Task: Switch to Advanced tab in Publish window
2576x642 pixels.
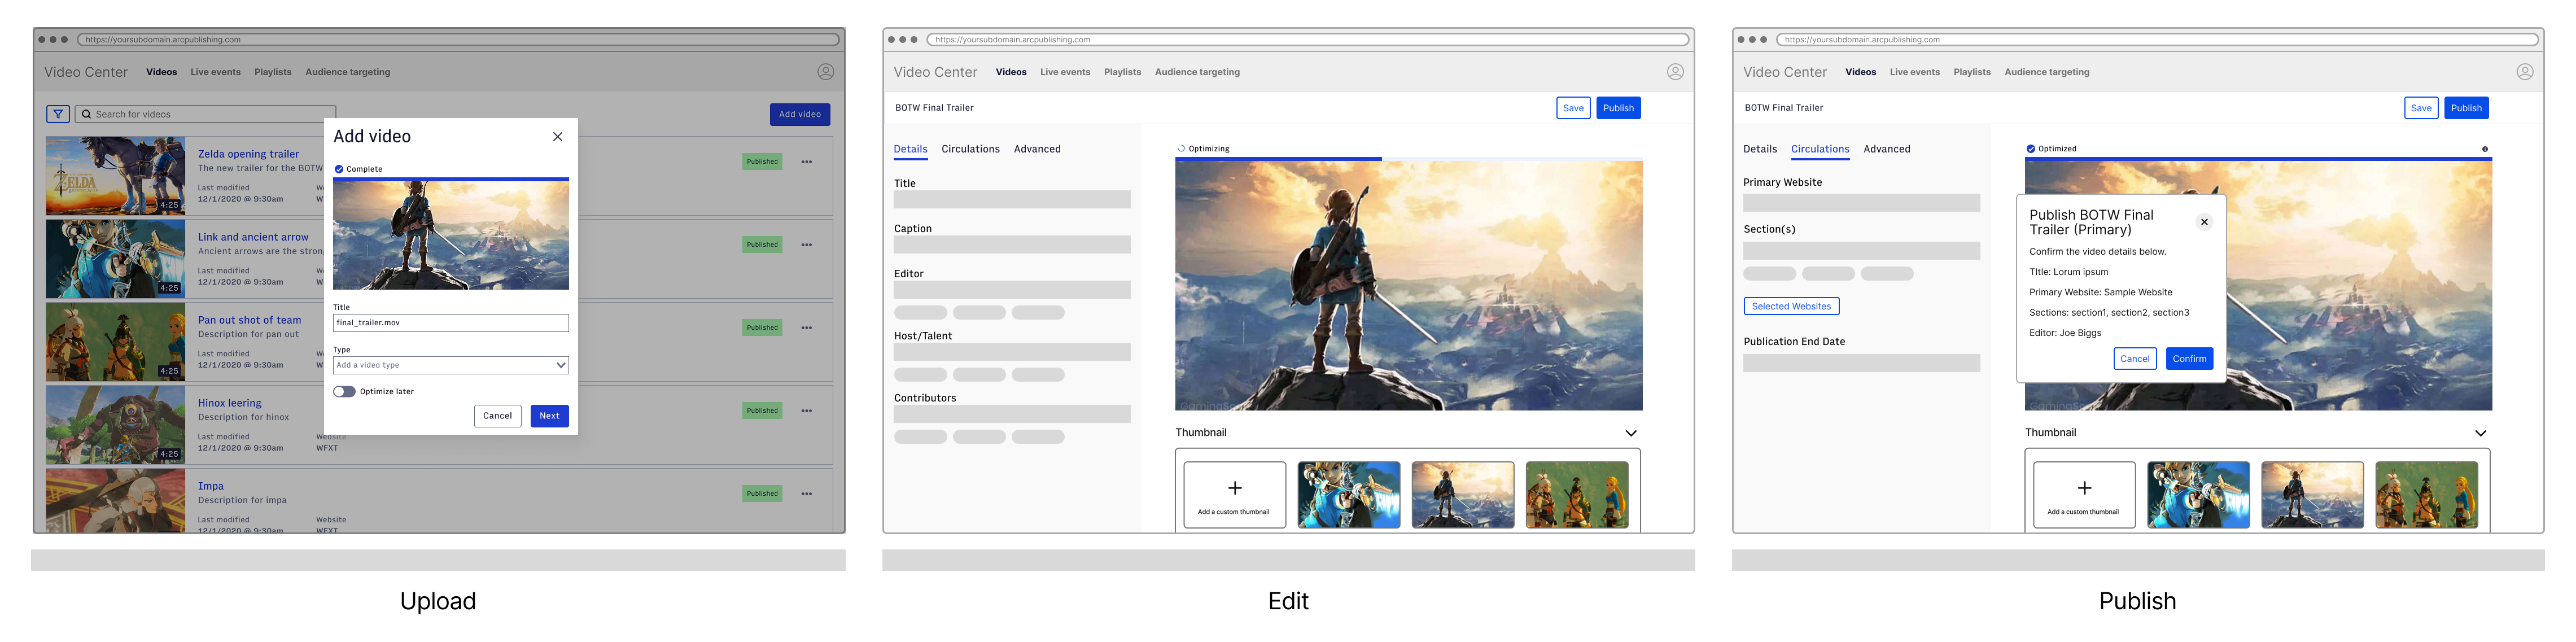Action: (x=1887, y=149)
